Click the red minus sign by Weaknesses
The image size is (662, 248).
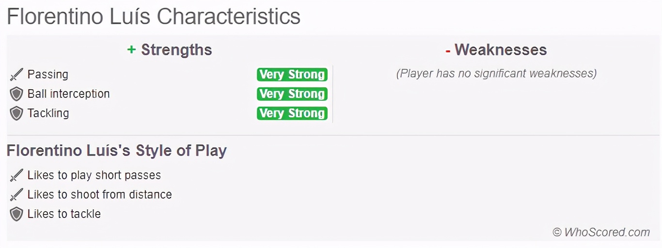[448, 50]
